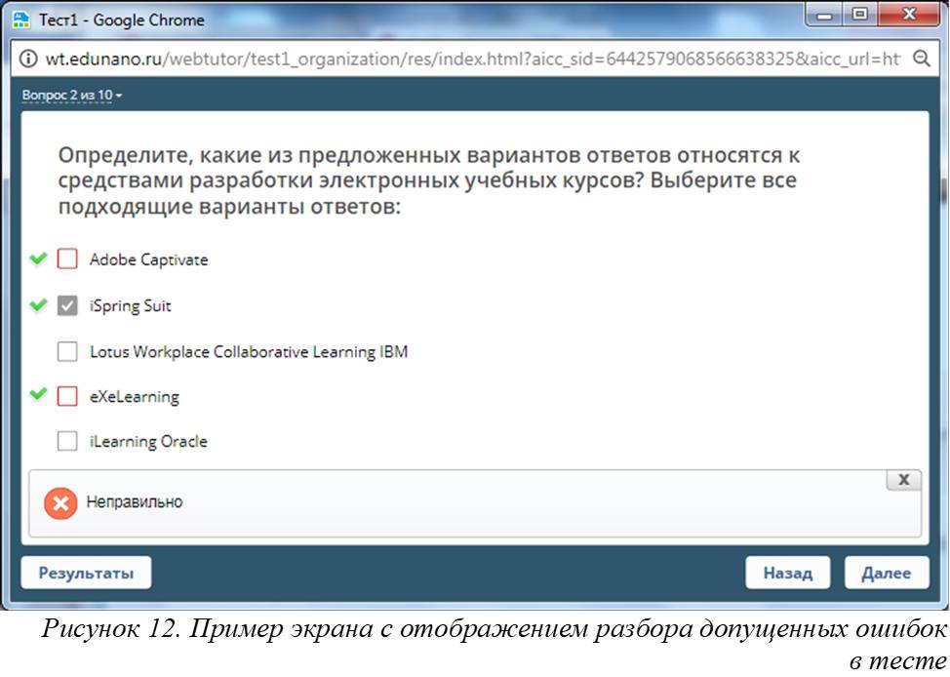
Task: Tick the Adobe Captivate checkbox
Action: click(x=67, y=259)
